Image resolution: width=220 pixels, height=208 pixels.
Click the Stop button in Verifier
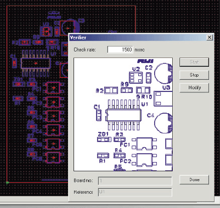[x=194, y=75]
